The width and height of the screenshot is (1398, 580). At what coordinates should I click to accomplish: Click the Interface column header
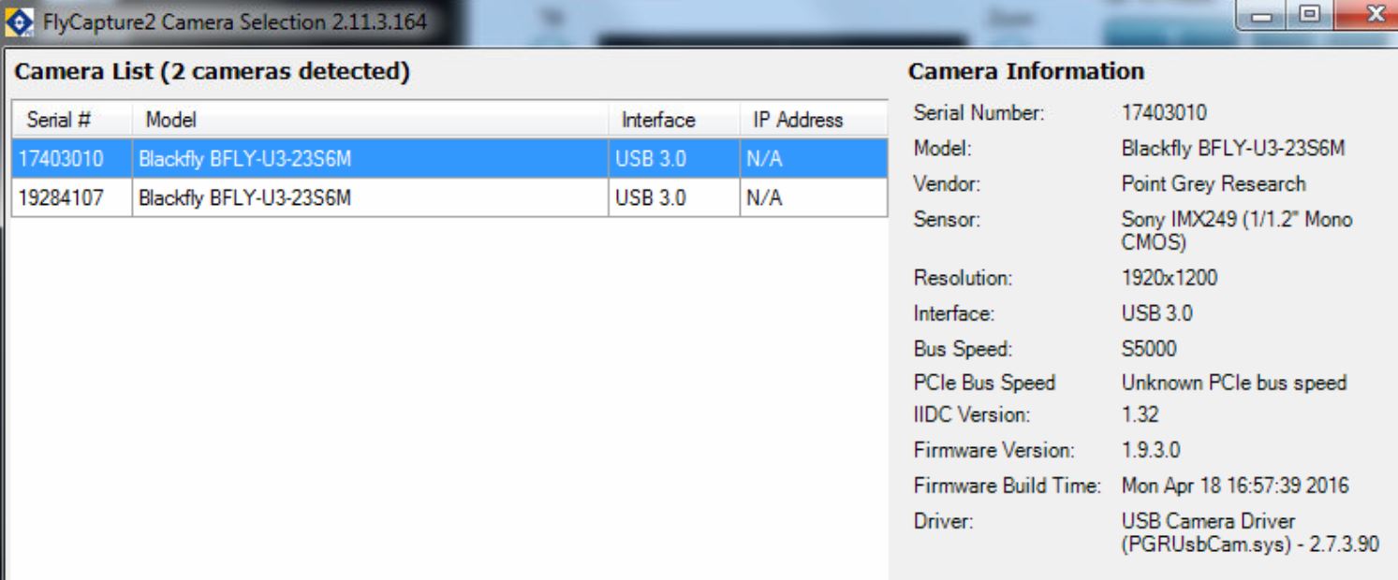pyautogui.click(x=658, y=120)
